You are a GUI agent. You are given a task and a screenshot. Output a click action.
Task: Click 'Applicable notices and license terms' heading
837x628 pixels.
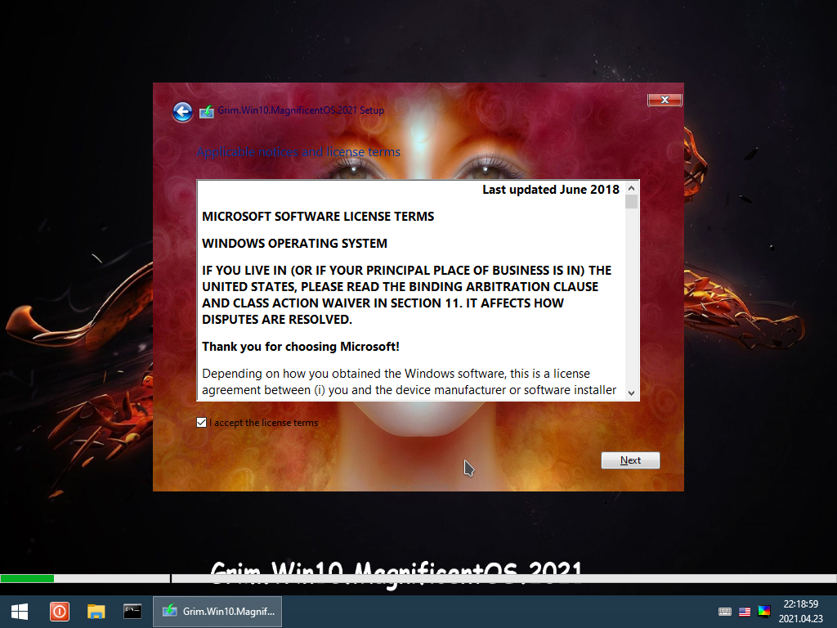click(x=298, y=152)
